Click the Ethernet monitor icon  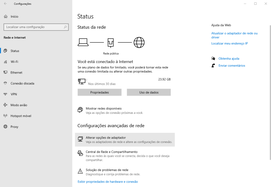tap(5, 72)
